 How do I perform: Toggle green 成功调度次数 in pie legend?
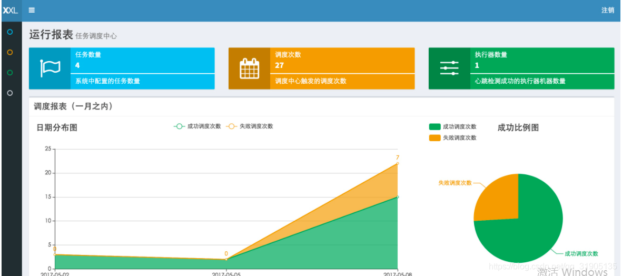(x=452, y=126)
